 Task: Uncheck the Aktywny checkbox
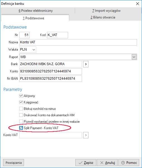point(21,96)
